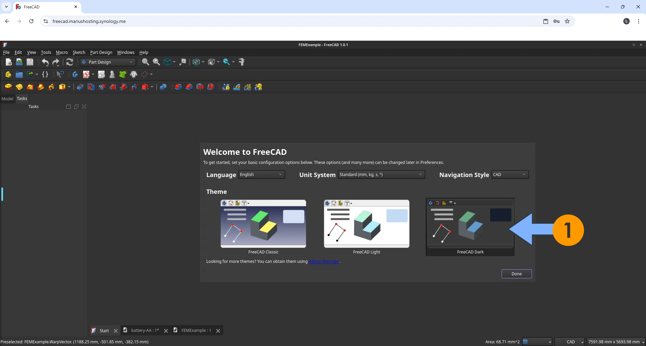Apply the Fillet tool icon
The height and width of the screenshot is (346, 646).
click(x=178, y=87)
